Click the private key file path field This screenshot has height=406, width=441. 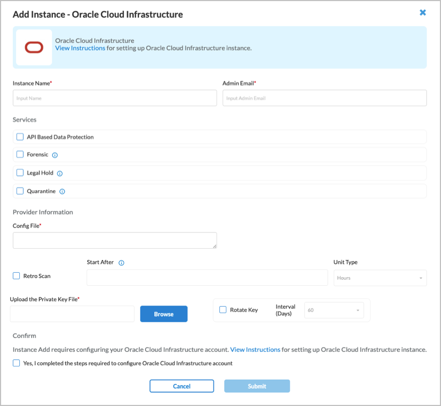point(72,314)
